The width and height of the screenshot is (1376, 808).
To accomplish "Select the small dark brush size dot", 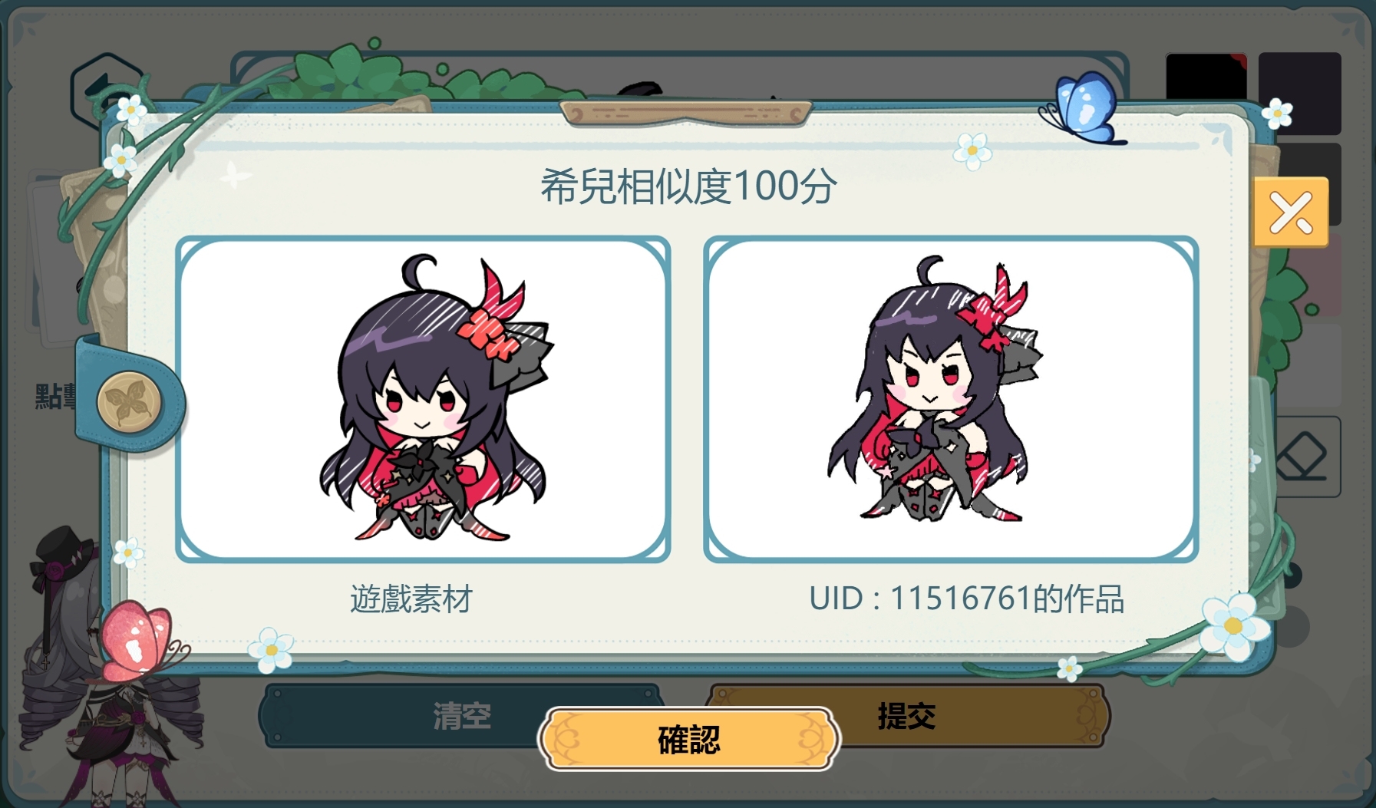I will pos(1292,575).
